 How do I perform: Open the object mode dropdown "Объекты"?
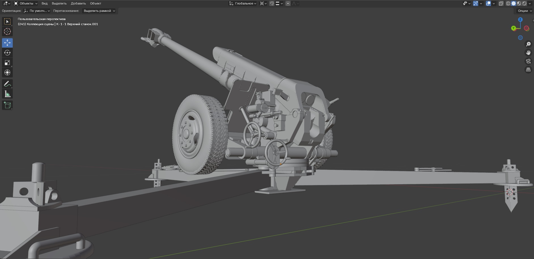[26, 3]
